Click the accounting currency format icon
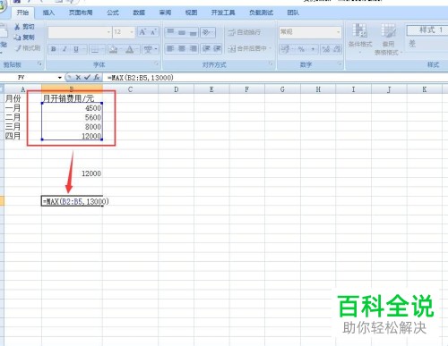This screenshot has width=448, height=346. click(286, 49)
